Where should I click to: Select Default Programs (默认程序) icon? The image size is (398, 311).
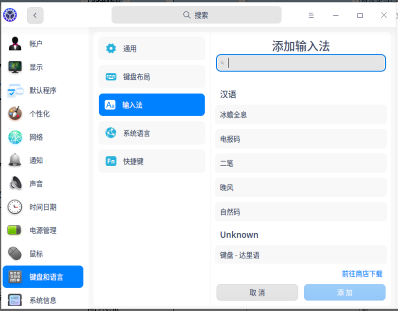[x=15, y=90]
